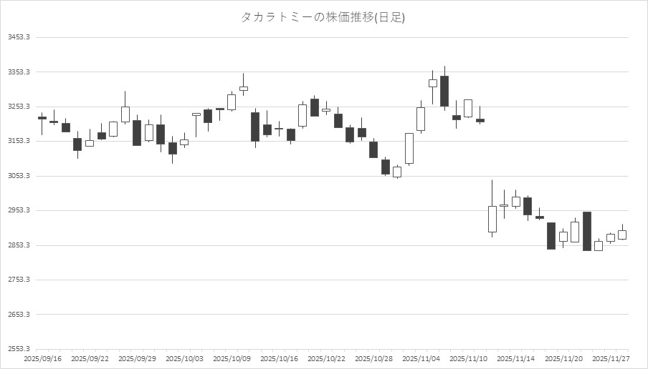Screen dimensions: 648x369
Task: Select the 2025/11/14 date label
Action: [516, 358]
